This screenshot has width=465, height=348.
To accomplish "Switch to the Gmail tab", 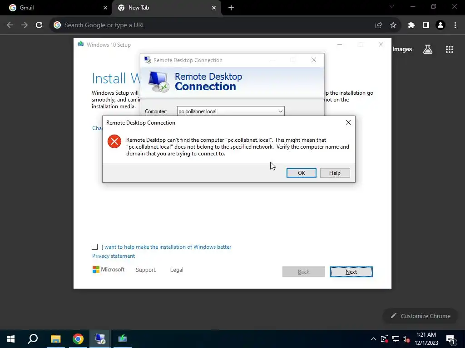I will click(x=56, y=8).
